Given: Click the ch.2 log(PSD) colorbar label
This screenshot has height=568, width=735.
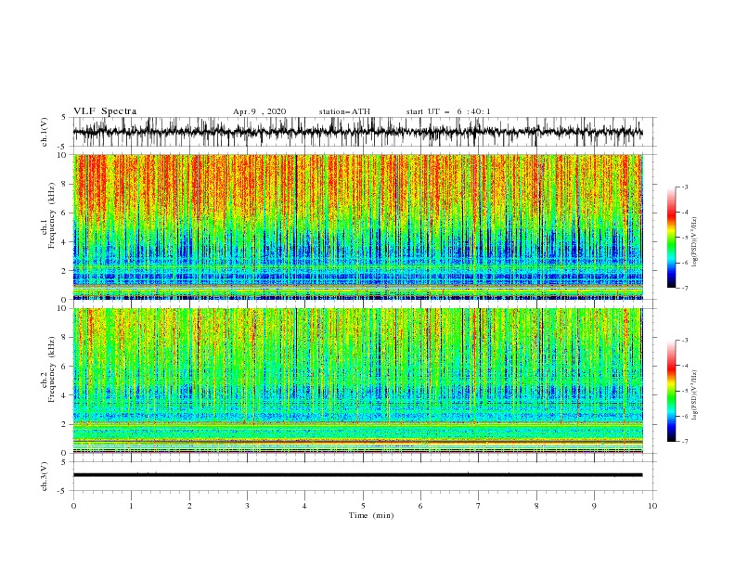Looking at the screenshot, I should click(x=695, y=394).
